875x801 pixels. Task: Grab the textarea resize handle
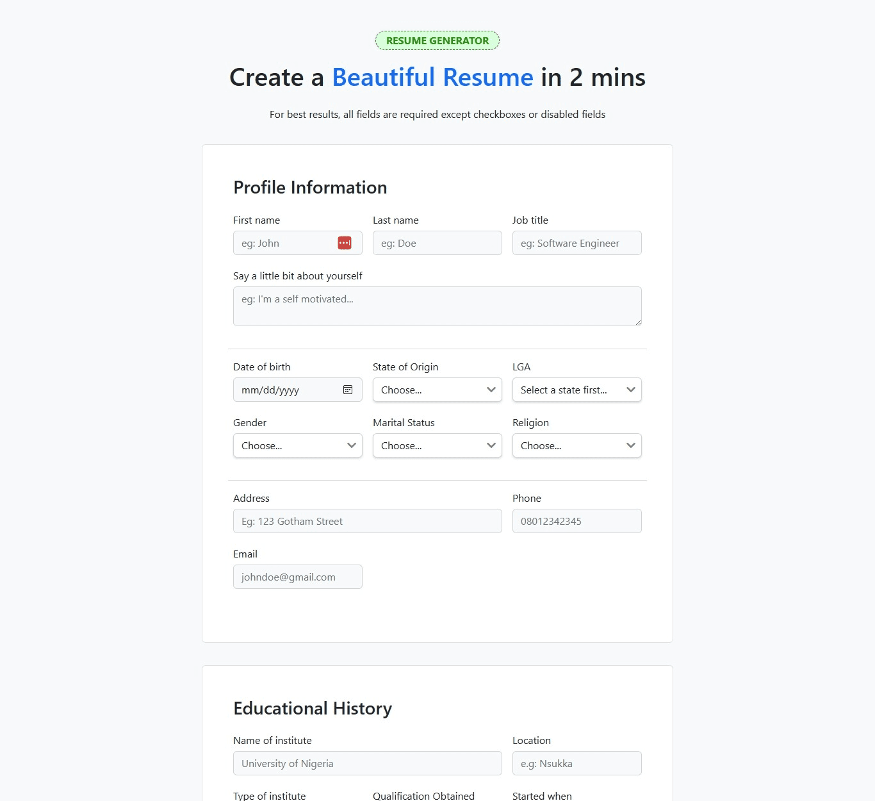click(x=638, y=322)
